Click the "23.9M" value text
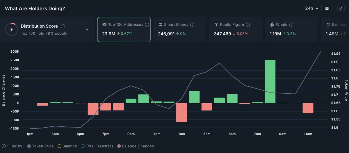This screenshot has width=349, height=153. pyautogui.click(x=108, y=34)
